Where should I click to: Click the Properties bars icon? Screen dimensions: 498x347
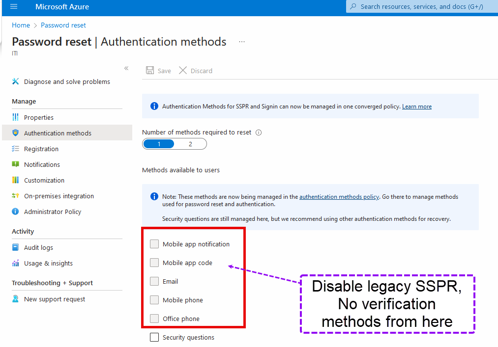click(15, 117)
